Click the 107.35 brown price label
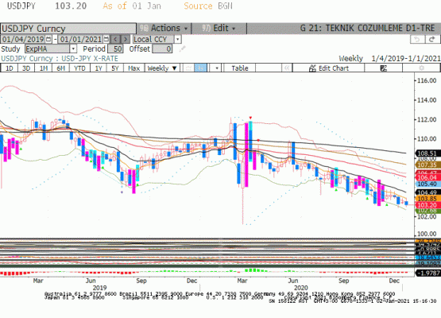The height and width of the screenshot is (318, 441). [x=427, y=165]
